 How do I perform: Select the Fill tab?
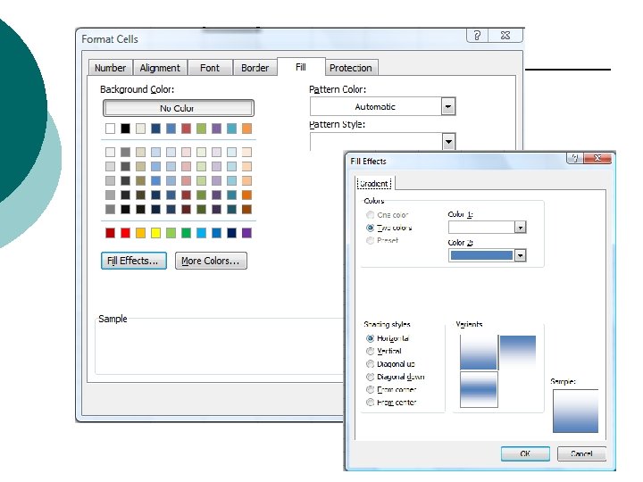pos(301,67)
